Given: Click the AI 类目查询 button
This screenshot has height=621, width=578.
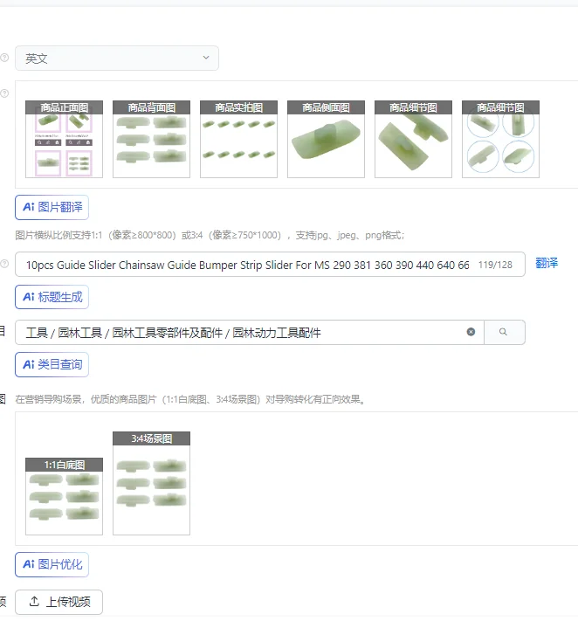Looking at the screenshot, I should pyautogui.click(x=52, y=364).
